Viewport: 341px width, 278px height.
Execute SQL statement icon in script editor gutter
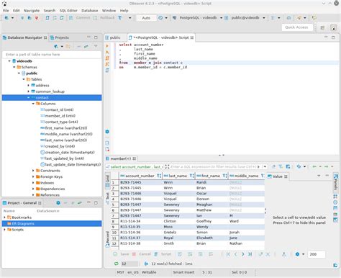[107, 45]
